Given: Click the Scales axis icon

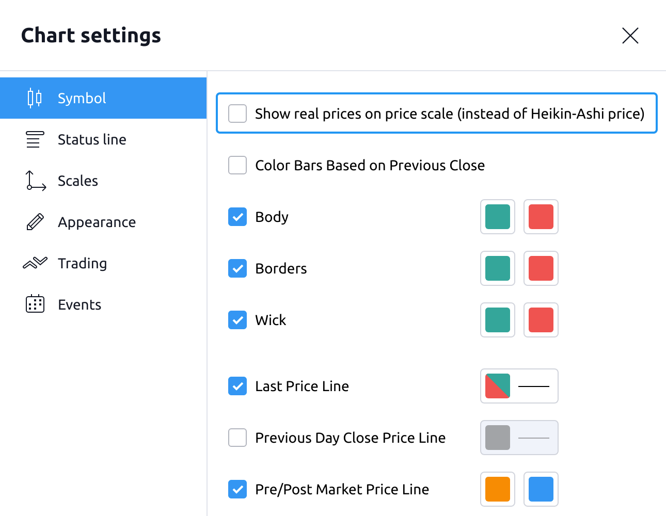Looking at the screenshot, I should coord(36,181).
